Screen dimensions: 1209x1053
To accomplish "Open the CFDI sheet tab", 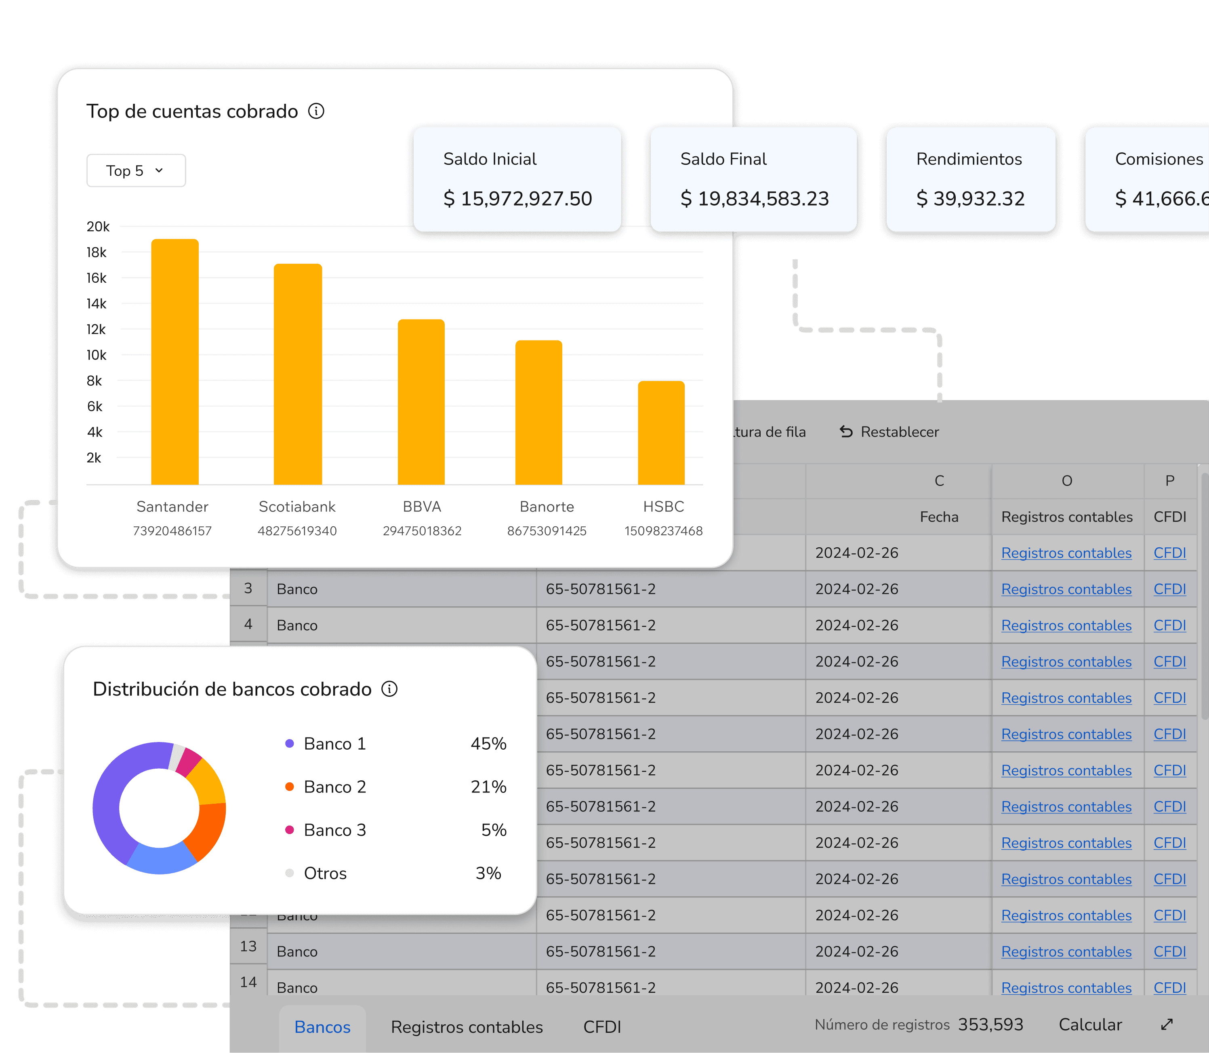I will coord(602,1027).
